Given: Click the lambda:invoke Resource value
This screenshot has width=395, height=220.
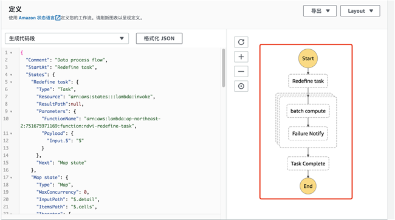Looking at the screenshot, I should tap(111, 97).
